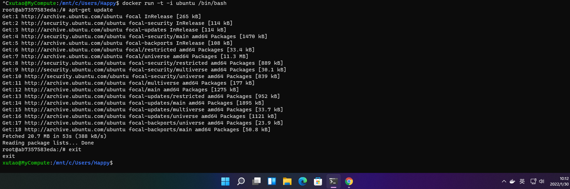Click the 'Get:18' focal-backports/main line
Image resolution: width=570 pixels, height=189 pixels.
[x=136, y=129]
